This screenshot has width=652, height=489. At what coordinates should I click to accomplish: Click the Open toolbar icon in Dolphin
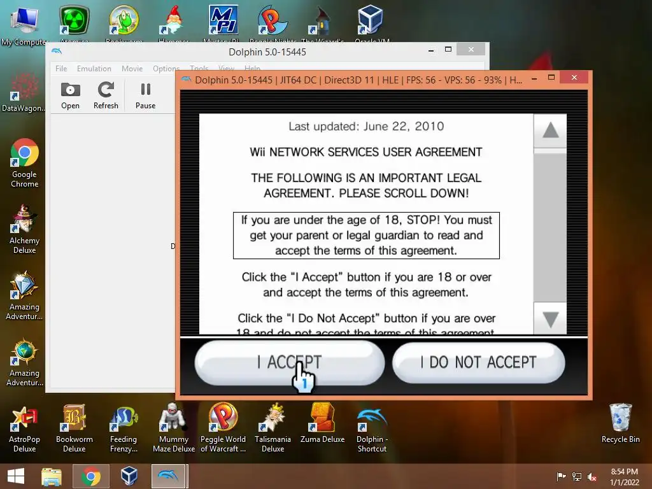70,96
